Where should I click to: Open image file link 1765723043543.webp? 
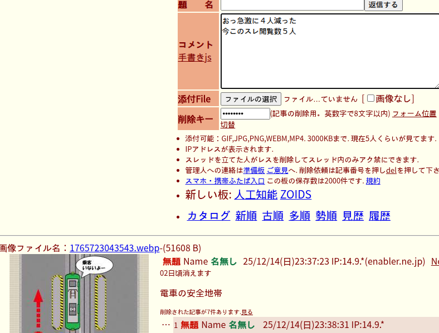click(x=114, y=248)
